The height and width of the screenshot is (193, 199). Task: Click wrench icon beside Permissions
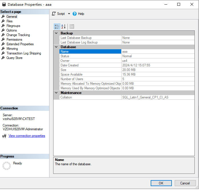point(3,40)
